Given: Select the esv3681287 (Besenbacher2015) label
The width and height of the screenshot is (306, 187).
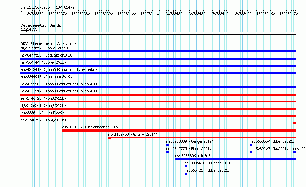Looking at the screenshot, I should 91,127.
